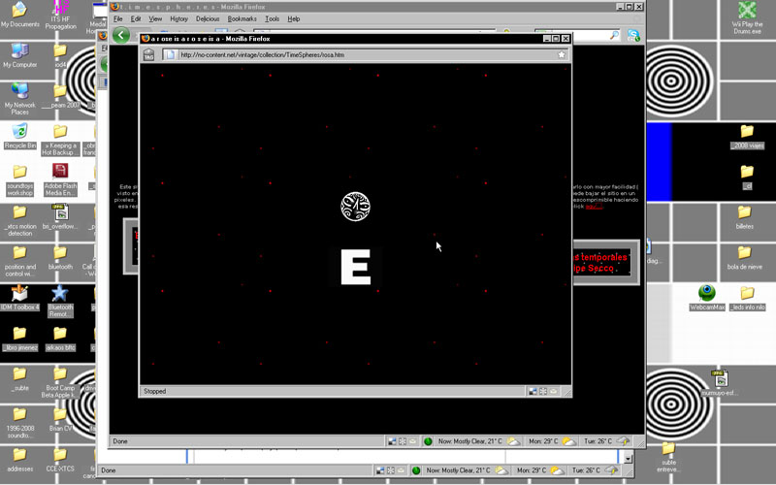Click the search magnifier in t.i.m.e.s.p.h.e.r.e.s Firefox window
The width and height of the screenshot is (776, 485).
[614, 35]
